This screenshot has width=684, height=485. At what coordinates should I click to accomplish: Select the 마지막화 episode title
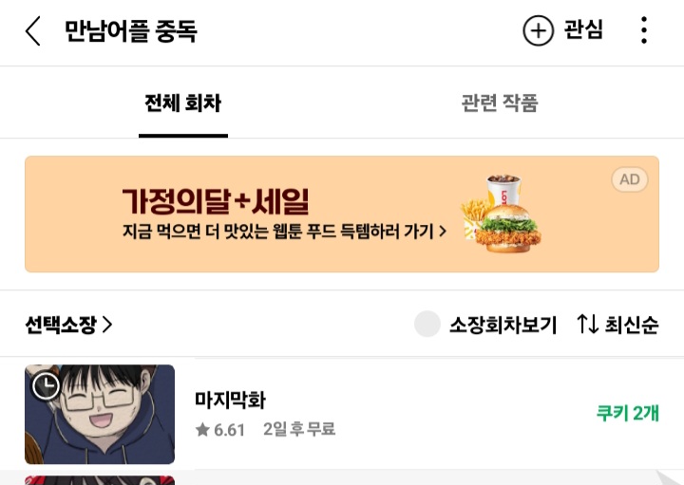tap(230, 400)
